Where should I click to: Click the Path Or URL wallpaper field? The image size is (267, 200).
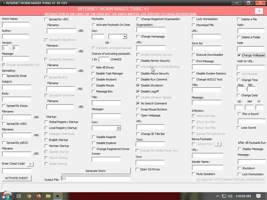coord(251,67)
